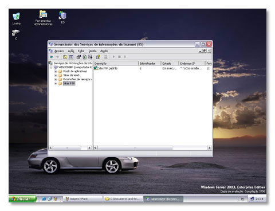Open the Ajuda menu
This screenshot has width=275, height=211.
(x=104, y=51)
